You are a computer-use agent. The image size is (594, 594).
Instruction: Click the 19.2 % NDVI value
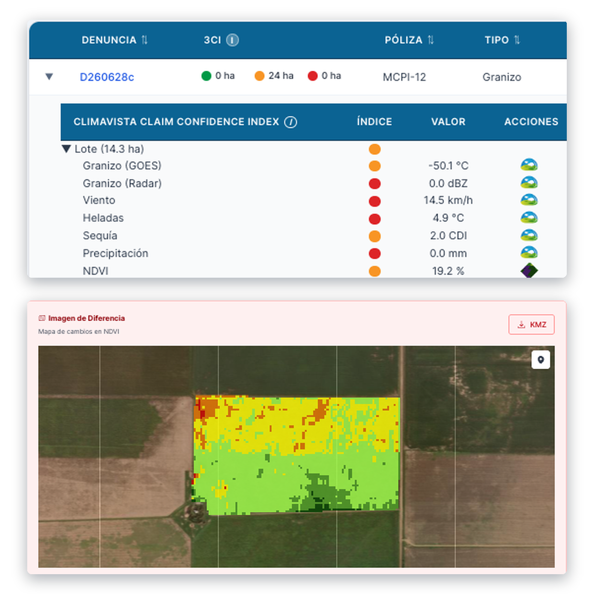448,271
